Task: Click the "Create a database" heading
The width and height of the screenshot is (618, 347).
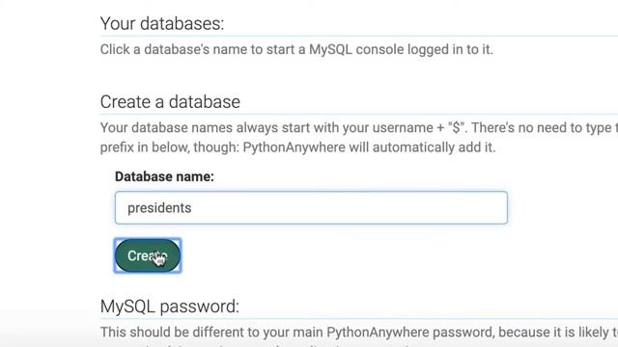Action: click(170, 102)
